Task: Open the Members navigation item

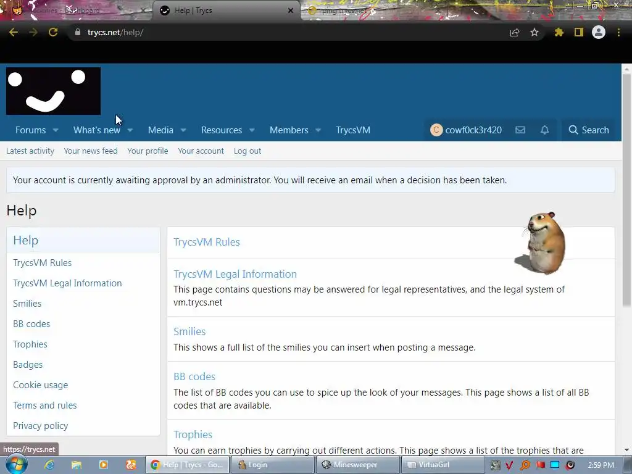Action: click(289, 130)
